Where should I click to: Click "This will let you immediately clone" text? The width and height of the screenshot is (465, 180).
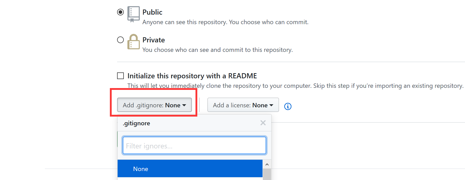[296, 86]
